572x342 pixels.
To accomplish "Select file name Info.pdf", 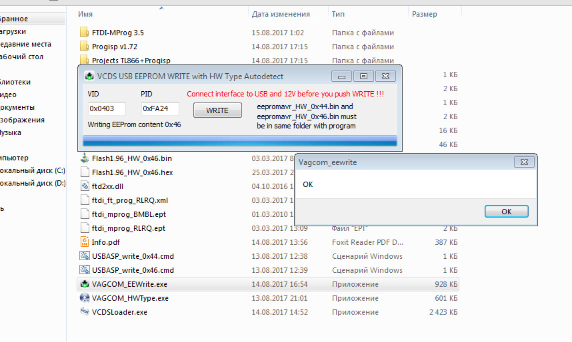I will [106, 242].
